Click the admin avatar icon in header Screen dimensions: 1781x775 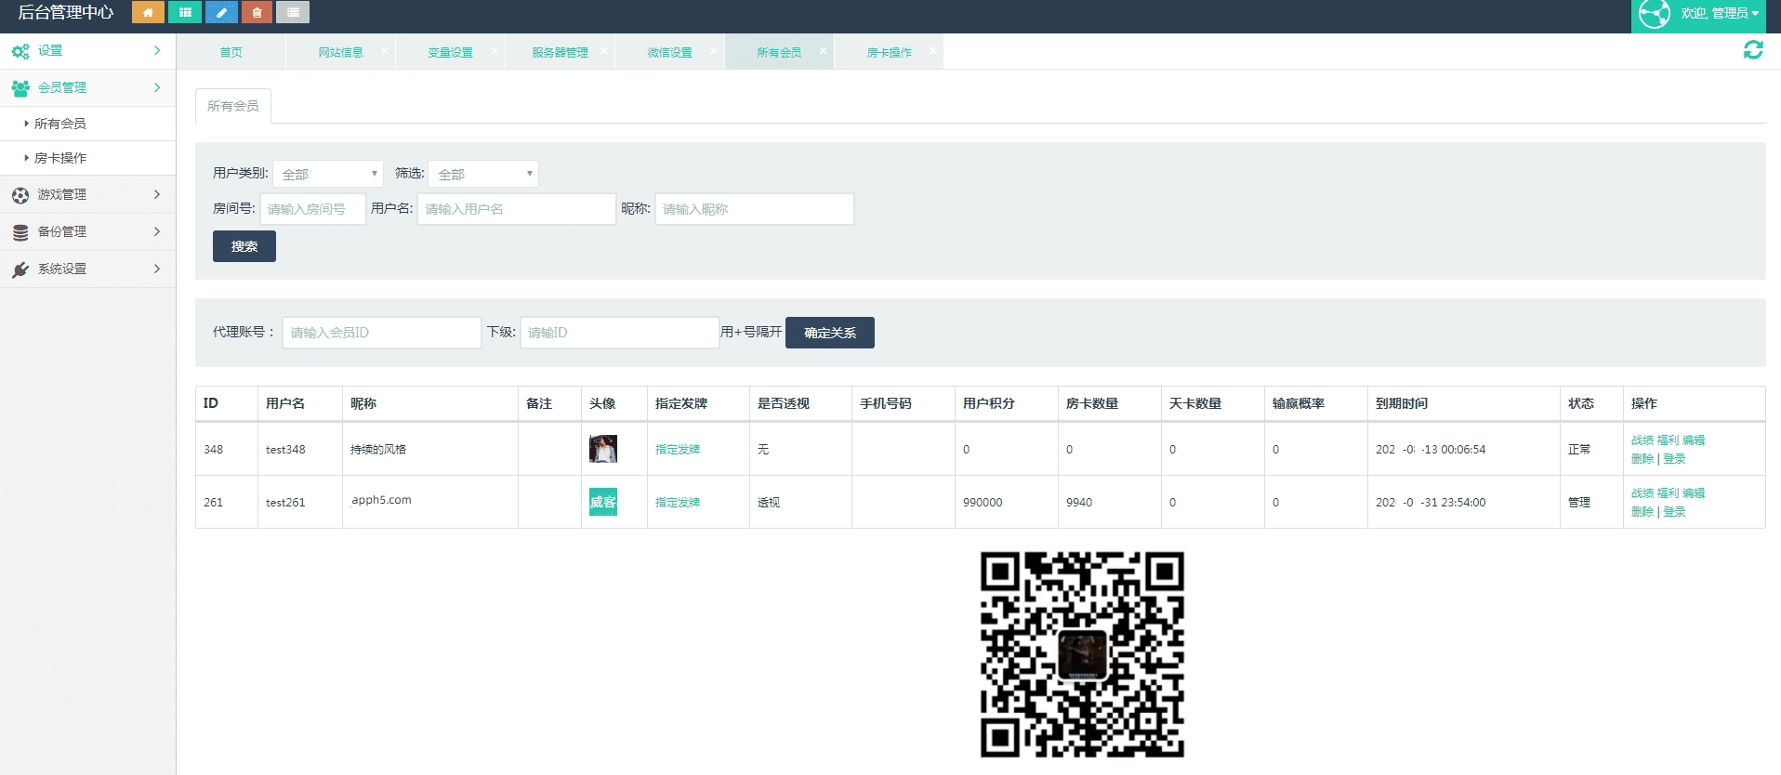coord(1655,14)
